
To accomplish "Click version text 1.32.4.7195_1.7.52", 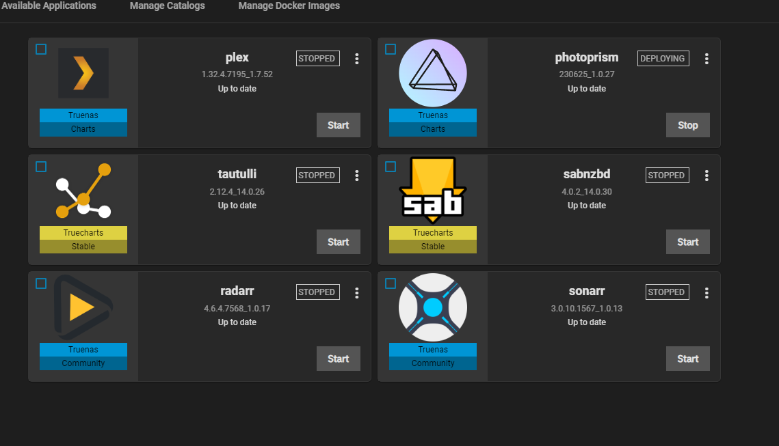I will (x=237, y=74).
